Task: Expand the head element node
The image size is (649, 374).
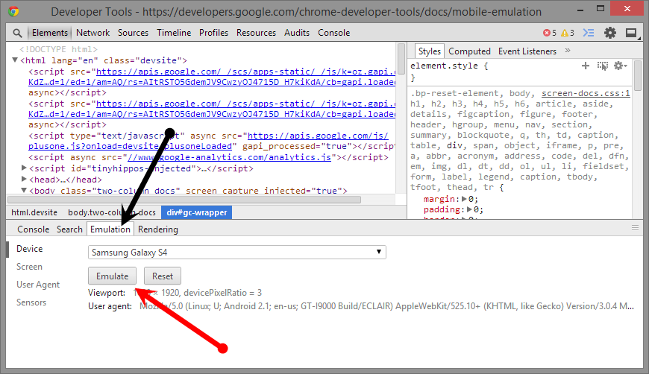Action: click(24, 179)
